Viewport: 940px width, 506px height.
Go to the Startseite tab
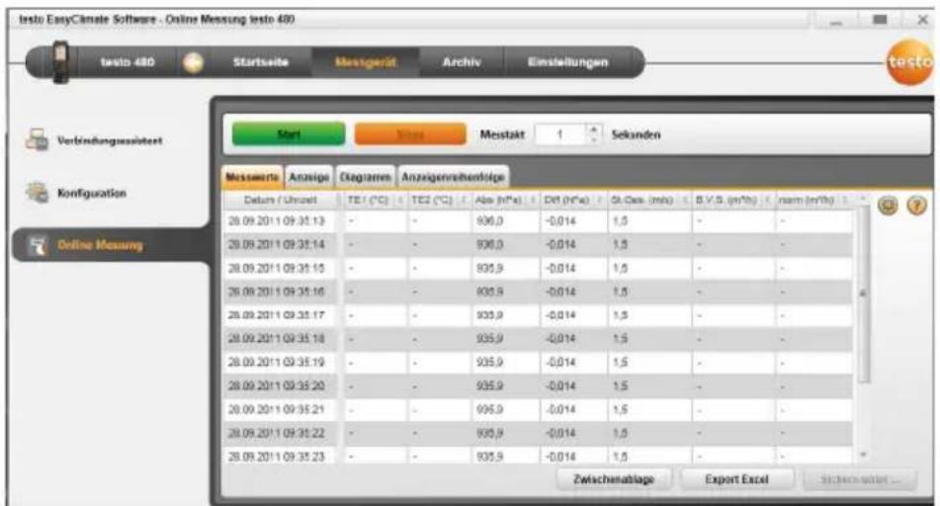260,62
